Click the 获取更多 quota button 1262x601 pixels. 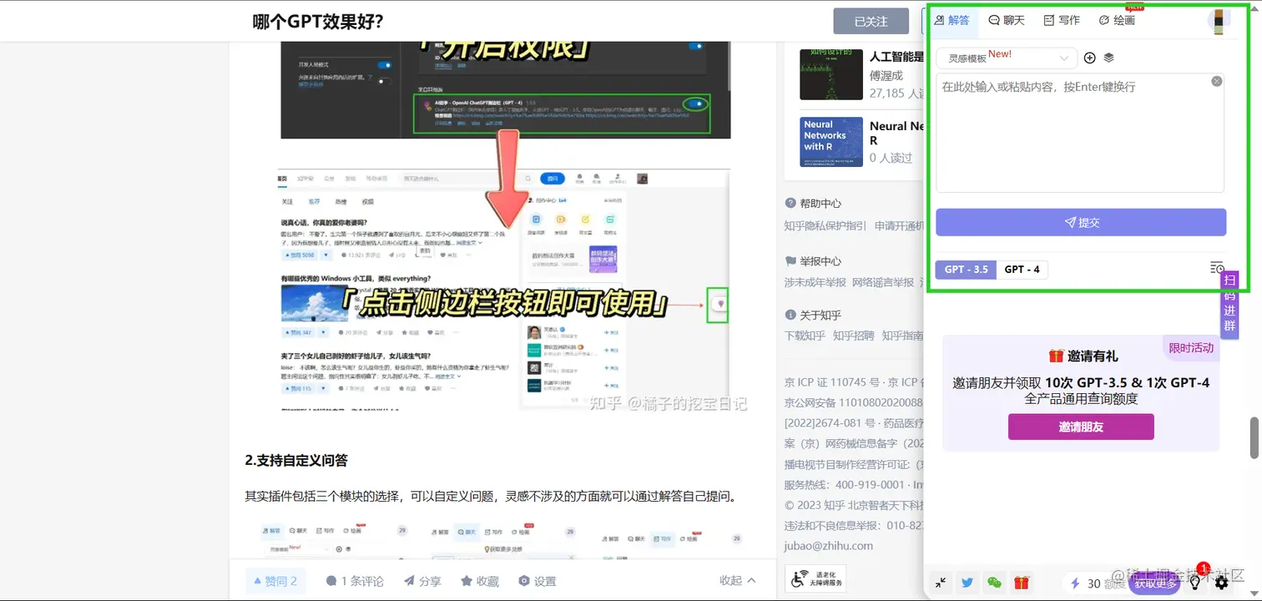pyautogui.click(x=1154, y=583)
